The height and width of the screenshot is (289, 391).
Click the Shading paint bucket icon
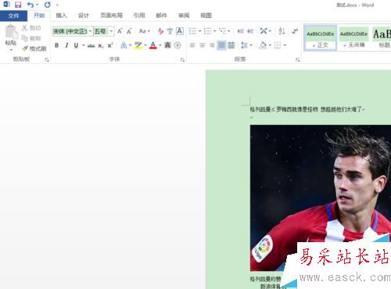[x=263, y=45]
